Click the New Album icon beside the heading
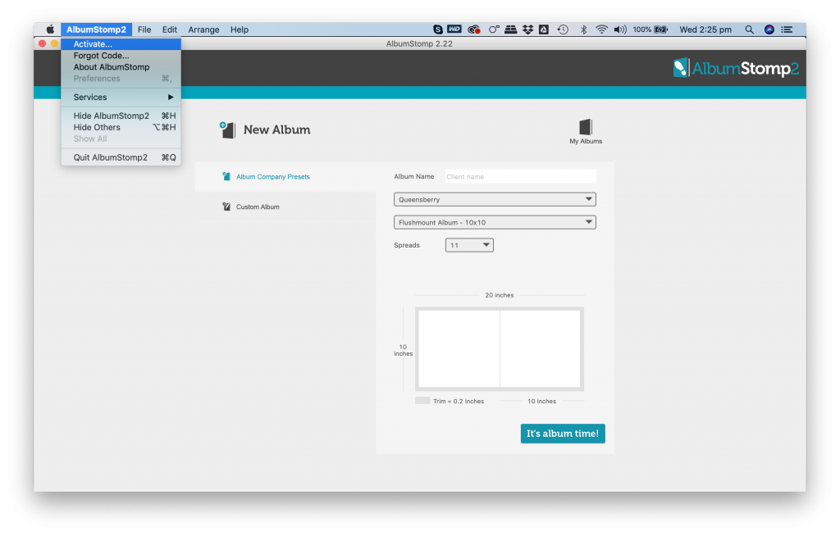The height and width of the screenshot is (536, 840). (227, 129)
